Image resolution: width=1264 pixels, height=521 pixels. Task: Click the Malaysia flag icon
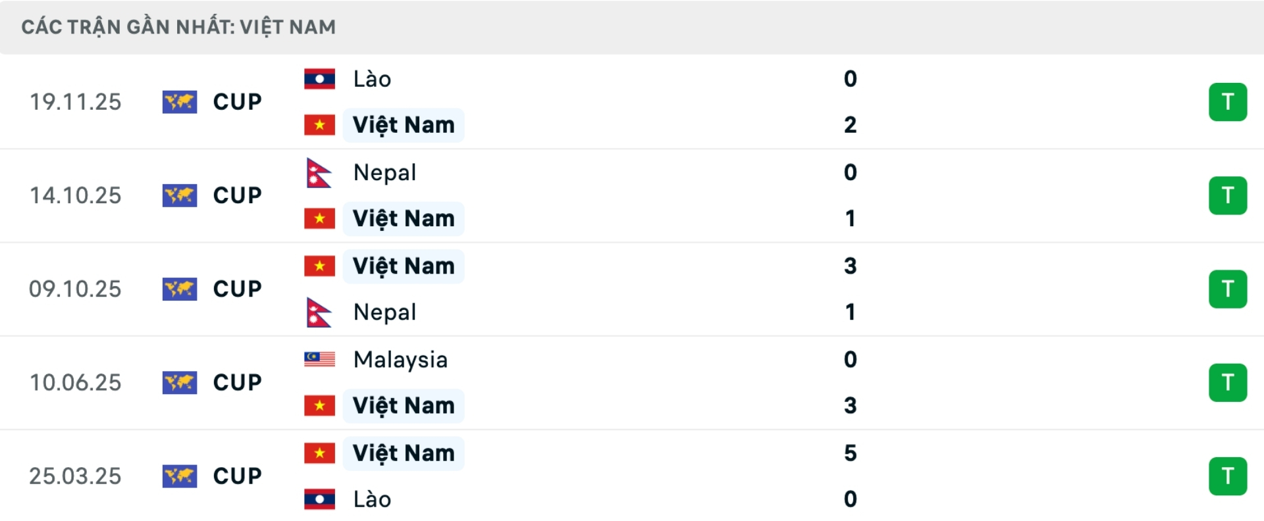coord(319,359)
